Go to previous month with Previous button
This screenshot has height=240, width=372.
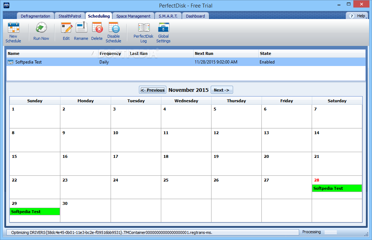pos(153,90)
